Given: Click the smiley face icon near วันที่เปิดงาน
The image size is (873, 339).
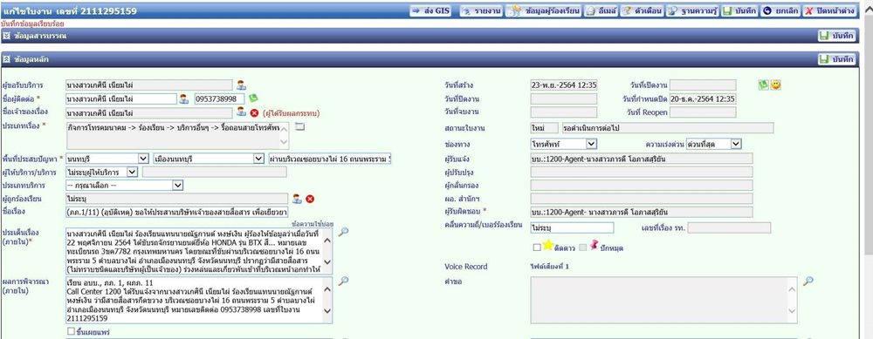Looking at the screenshot, I should click(775, 85).
